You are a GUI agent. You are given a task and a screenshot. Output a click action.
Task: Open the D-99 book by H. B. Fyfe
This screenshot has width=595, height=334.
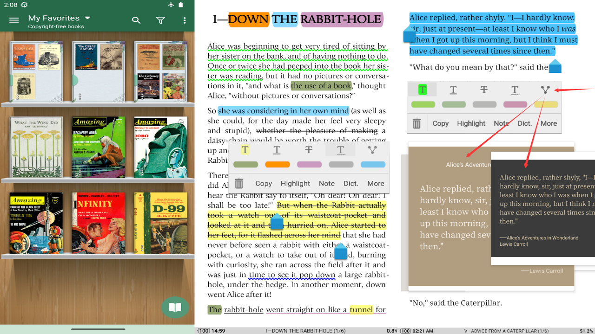[x=160, y=223]
